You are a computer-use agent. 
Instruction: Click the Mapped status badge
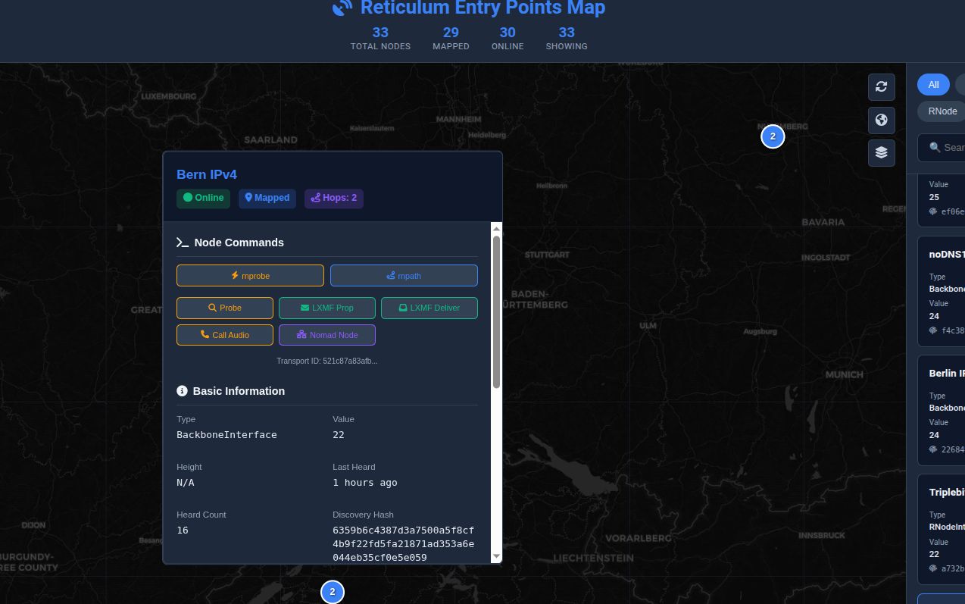click(267, 198)
